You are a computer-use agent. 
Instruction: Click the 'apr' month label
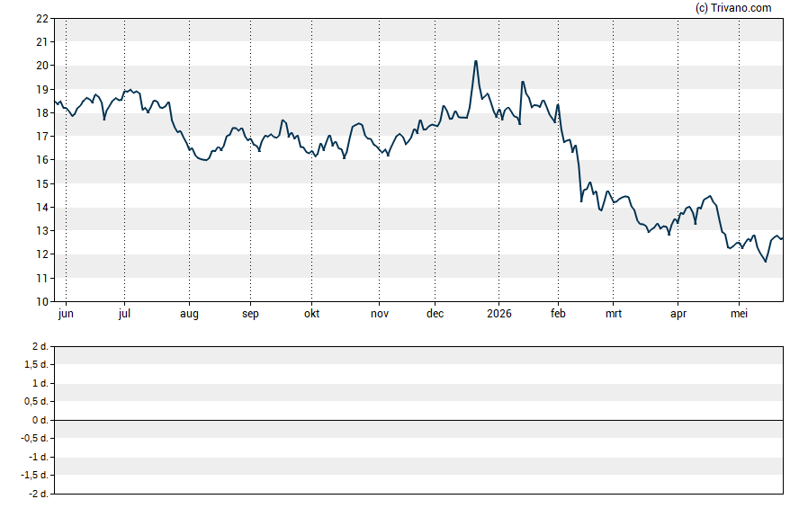point(678,314)
